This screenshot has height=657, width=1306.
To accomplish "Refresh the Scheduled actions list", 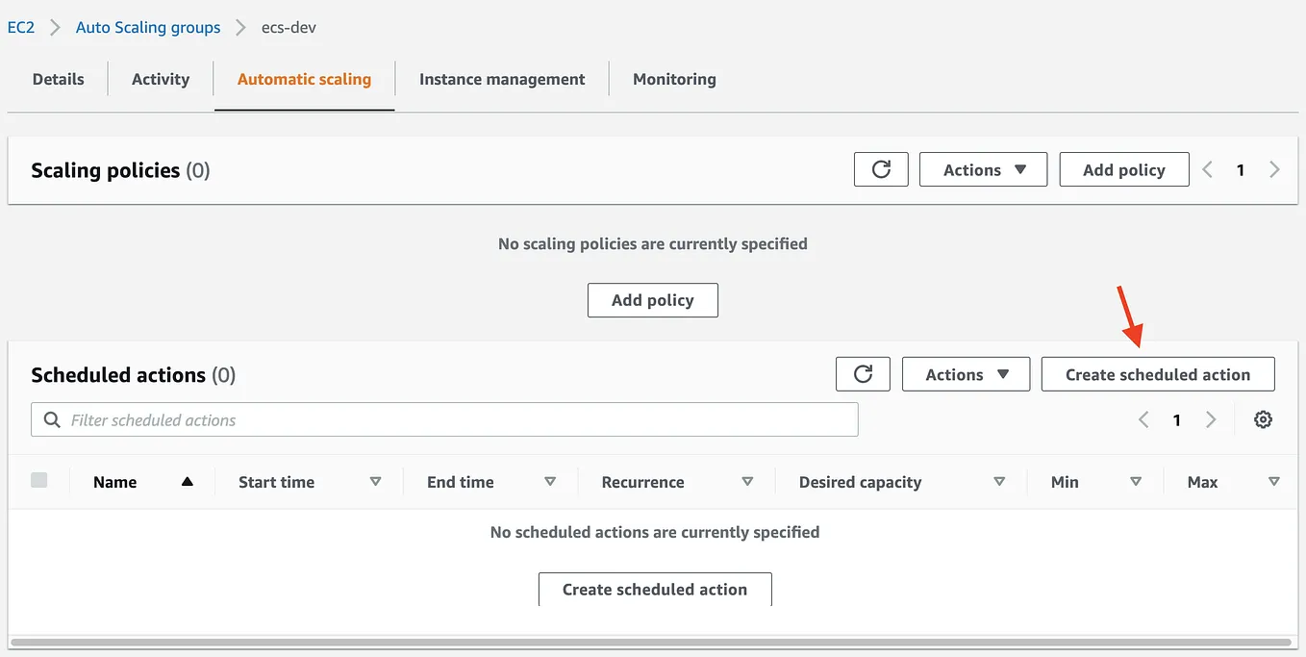I will [862, 374].
